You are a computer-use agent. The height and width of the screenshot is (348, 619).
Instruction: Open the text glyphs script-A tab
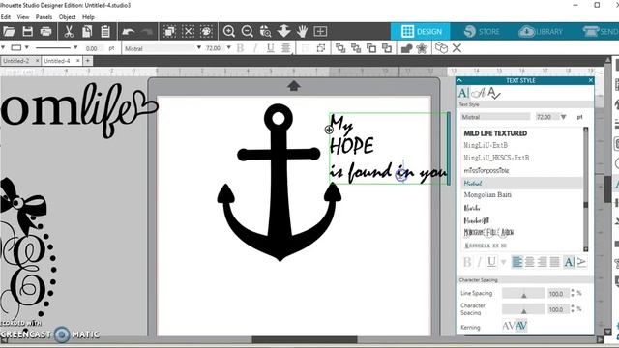(x=479, y=93)
